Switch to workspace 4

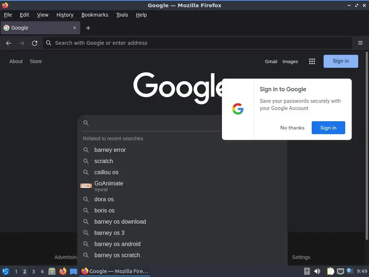pyautogui.click(x=42, y=272)
